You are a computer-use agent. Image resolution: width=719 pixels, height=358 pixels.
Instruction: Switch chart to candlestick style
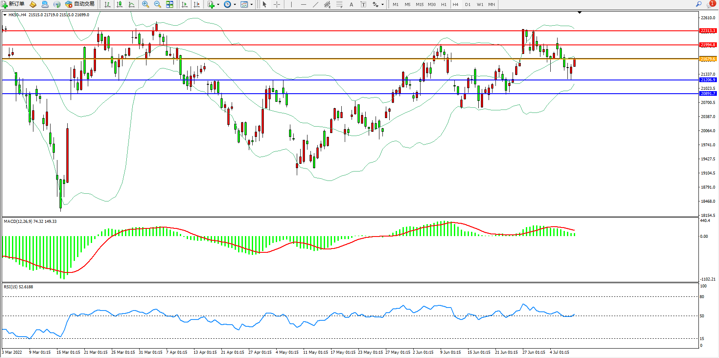point(119,4)
